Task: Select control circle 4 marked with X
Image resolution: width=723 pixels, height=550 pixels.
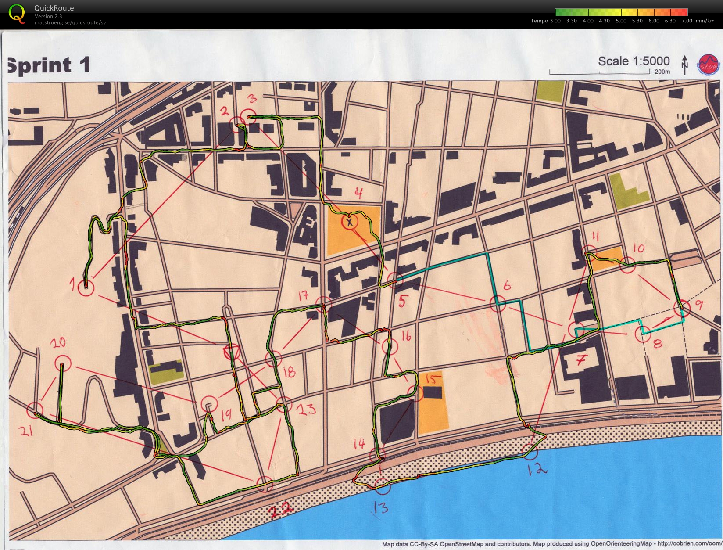Action: [350, 222]
